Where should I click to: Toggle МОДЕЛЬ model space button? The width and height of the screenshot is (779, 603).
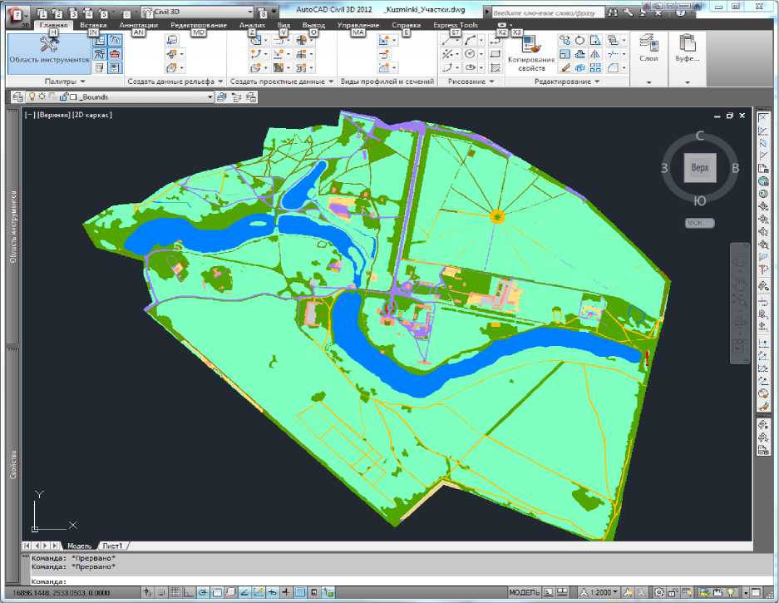click(523, 593)
